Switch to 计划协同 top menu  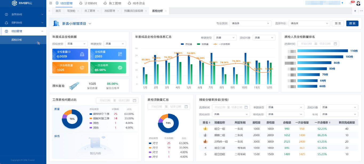[88, 3]
